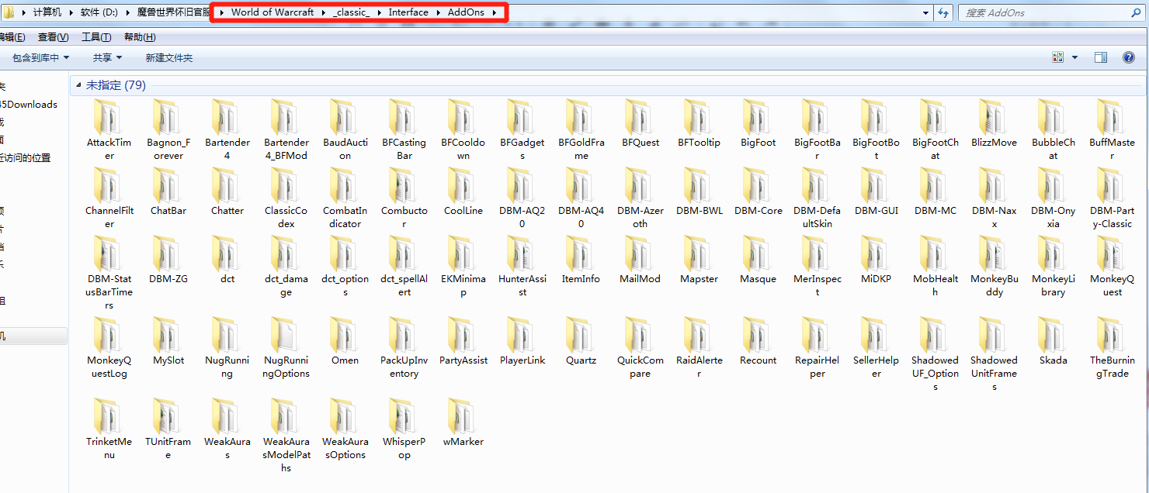
Task: Jump to 软件 (D:) in address bar
Action: tap(99, 12)
